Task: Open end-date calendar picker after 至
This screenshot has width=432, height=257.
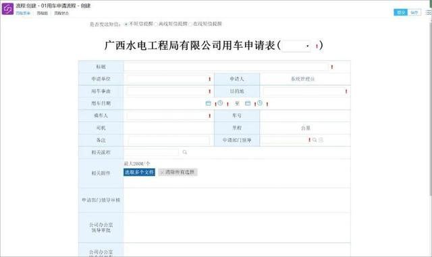Action: tap(248, 103)
